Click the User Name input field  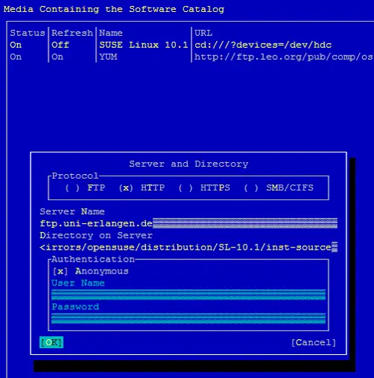(188, 295)
